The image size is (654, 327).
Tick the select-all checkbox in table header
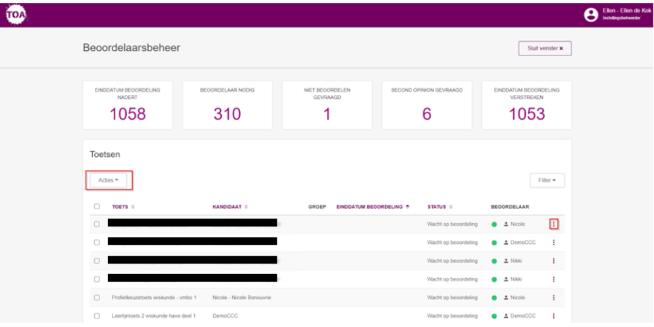97,207
